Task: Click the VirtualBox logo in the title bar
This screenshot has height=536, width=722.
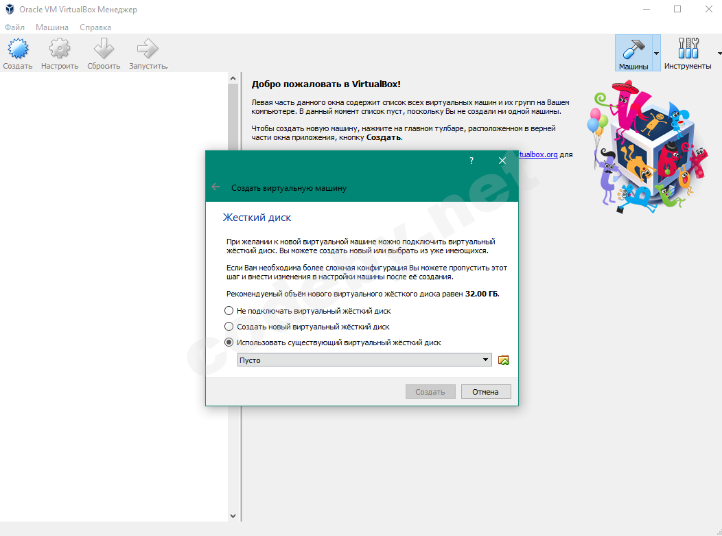Action: pos(10,9)
